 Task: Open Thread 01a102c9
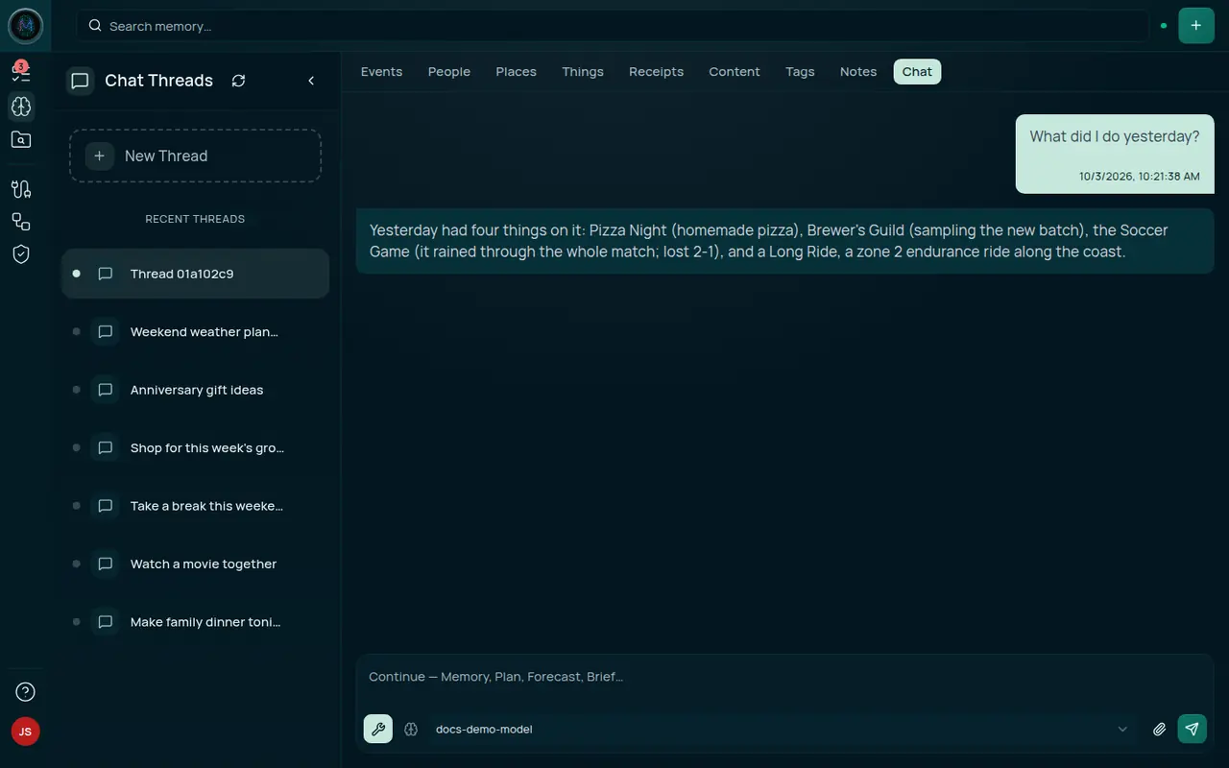pos(195,274)
